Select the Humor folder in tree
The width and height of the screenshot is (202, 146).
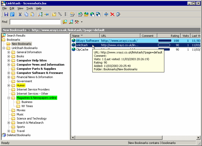(21, 85)
